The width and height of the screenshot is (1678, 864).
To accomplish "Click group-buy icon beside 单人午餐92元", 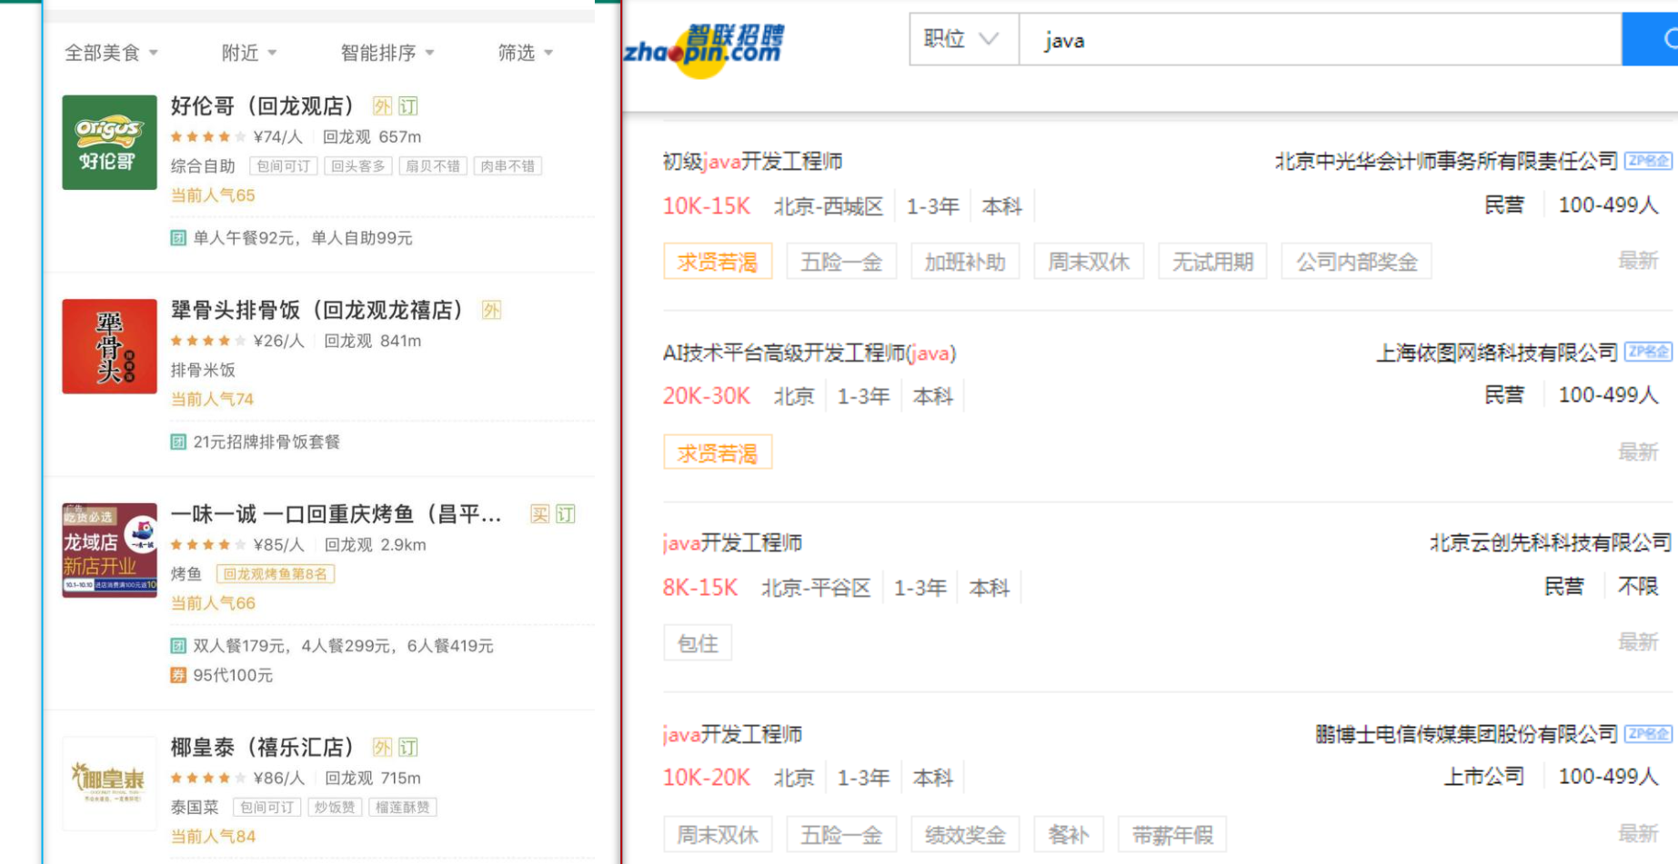I will (178, 238).
